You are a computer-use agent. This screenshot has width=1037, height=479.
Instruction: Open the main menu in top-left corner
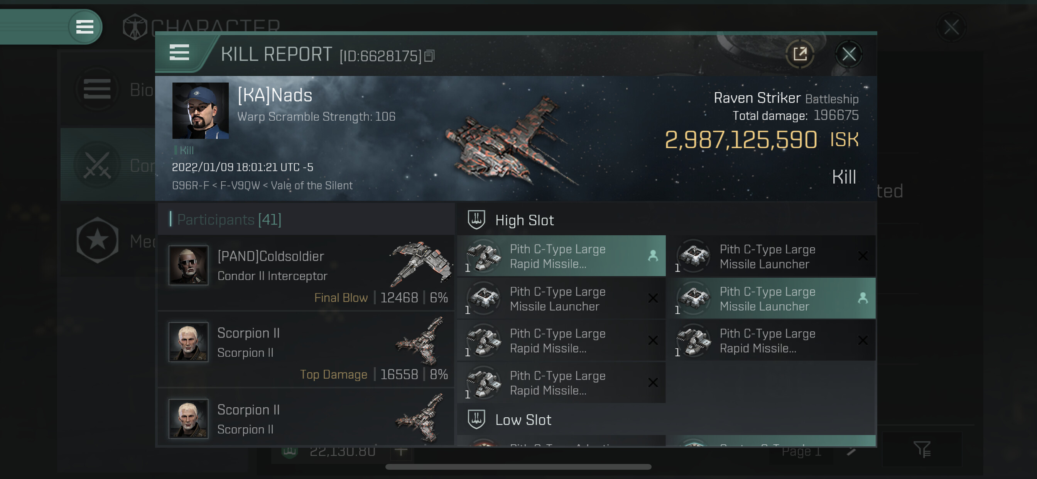click(84, 27)
